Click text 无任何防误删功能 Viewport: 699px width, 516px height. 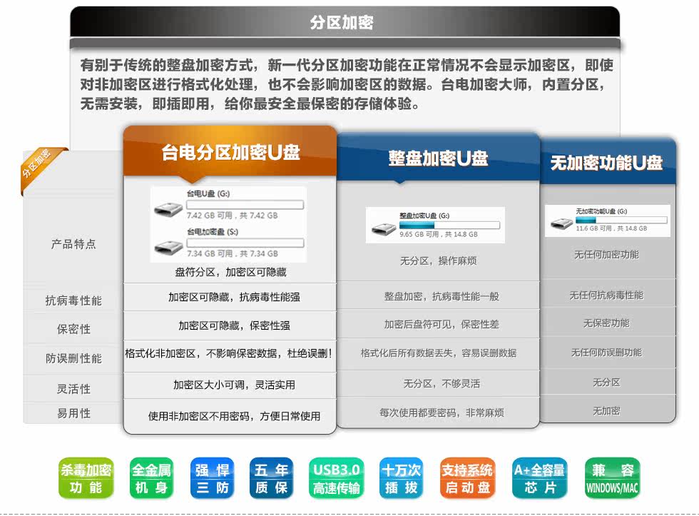point(606,353)
